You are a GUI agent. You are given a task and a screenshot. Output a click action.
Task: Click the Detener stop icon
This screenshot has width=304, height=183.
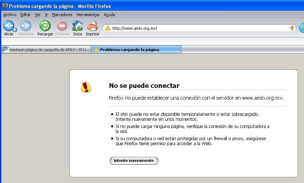click(62, 26)
